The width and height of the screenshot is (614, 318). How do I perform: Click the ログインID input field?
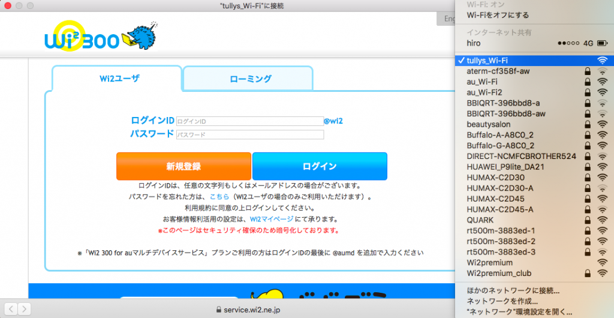(x=250, y=121)
